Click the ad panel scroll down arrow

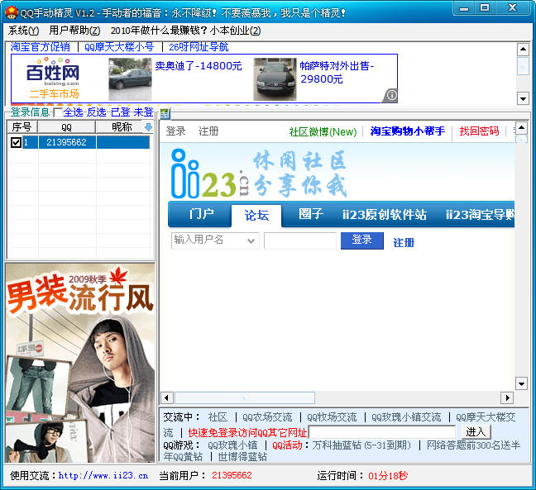(523, 98)
